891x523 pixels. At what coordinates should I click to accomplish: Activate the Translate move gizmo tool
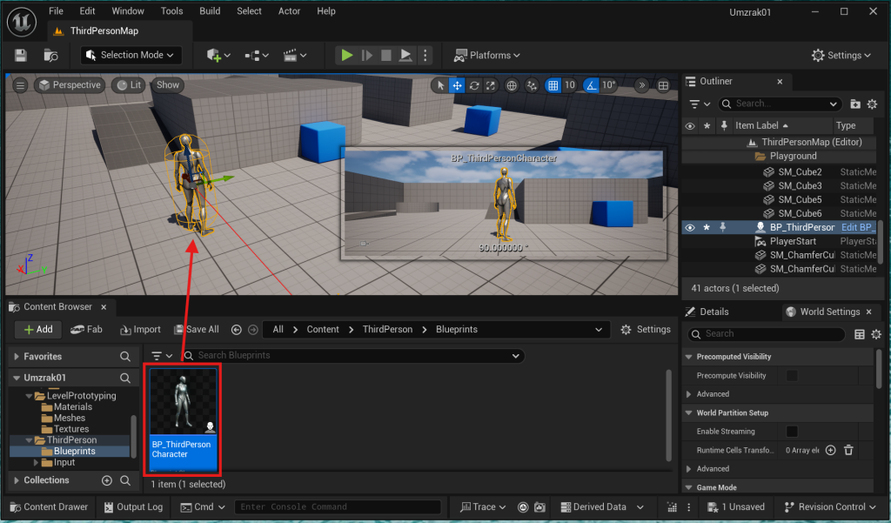(x=457, y=85)
